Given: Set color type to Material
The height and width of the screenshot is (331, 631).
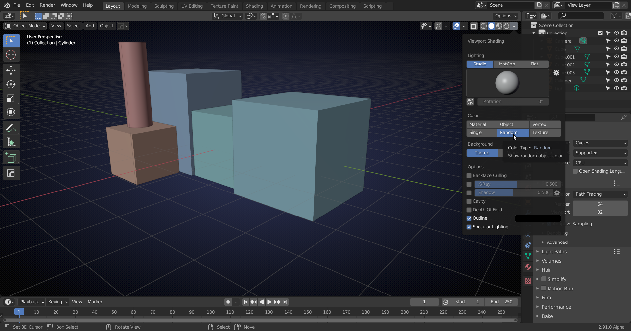Looking at the screenshot, I should pyautogui.click(x=482, y=125).
